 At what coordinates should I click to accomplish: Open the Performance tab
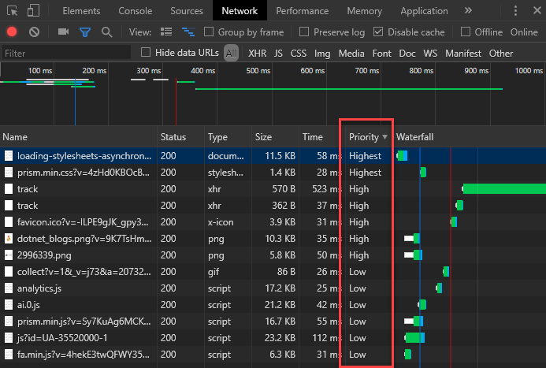click(303, 11)
